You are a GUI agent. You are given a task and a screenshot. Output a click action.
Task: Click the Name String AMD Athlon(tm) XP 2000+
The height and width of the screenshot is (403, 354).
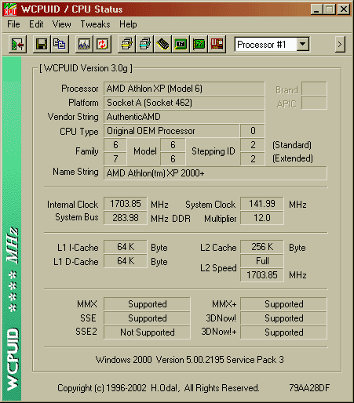click(215, 173)
